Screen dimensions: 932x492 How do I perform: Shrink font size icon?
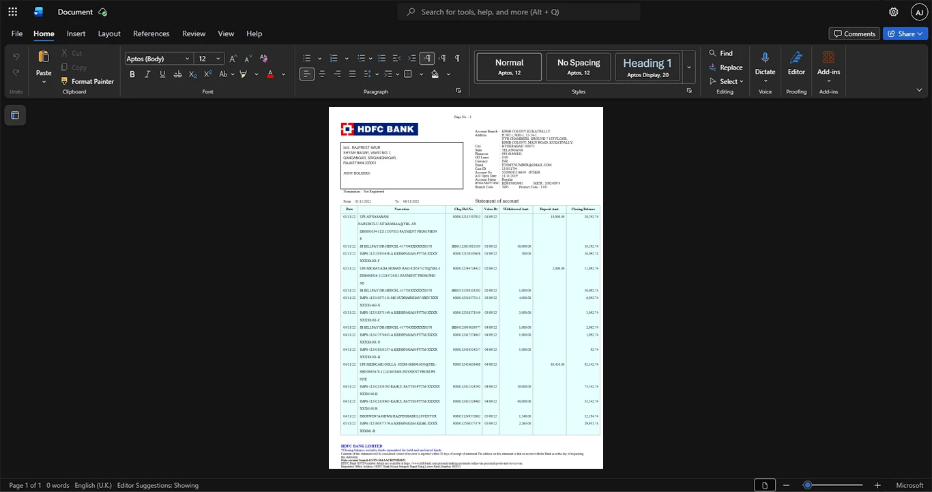(x=249, y=59)
